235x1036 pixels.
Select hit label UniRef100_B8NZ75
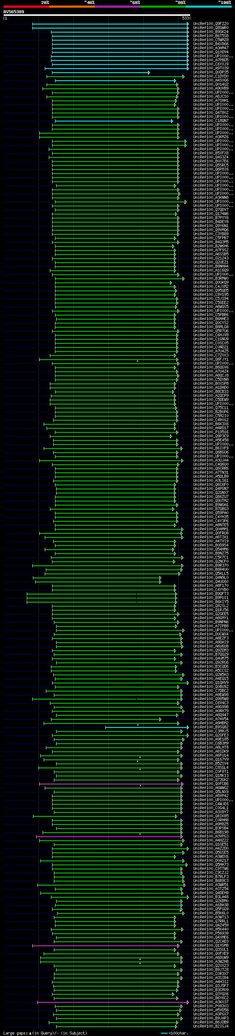[211, 553]
